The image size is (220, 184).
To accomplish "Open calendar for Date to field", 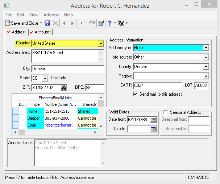I will [x=153, y=129].
